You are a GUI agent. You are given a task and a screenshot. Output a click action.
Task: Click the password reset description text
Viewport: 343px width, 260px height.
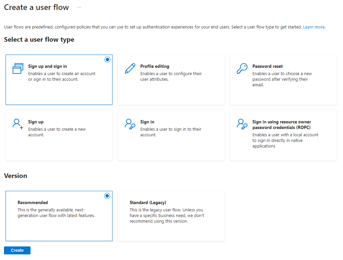point(282,79)
